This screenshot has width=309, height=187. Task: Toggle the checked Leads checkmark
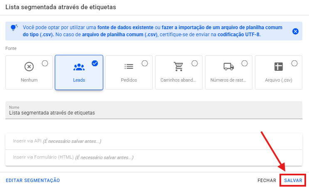tap(95, 63)
